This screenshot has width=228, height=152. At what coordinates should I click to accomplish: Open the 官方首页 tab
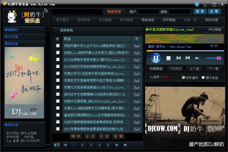point(62,20)
